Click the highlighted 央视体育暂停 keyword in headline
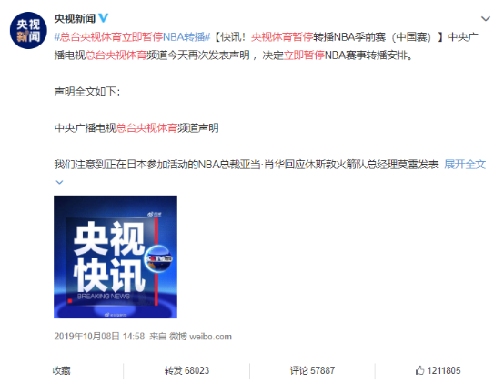The image size is (504, 383). (x=282, y=37)
